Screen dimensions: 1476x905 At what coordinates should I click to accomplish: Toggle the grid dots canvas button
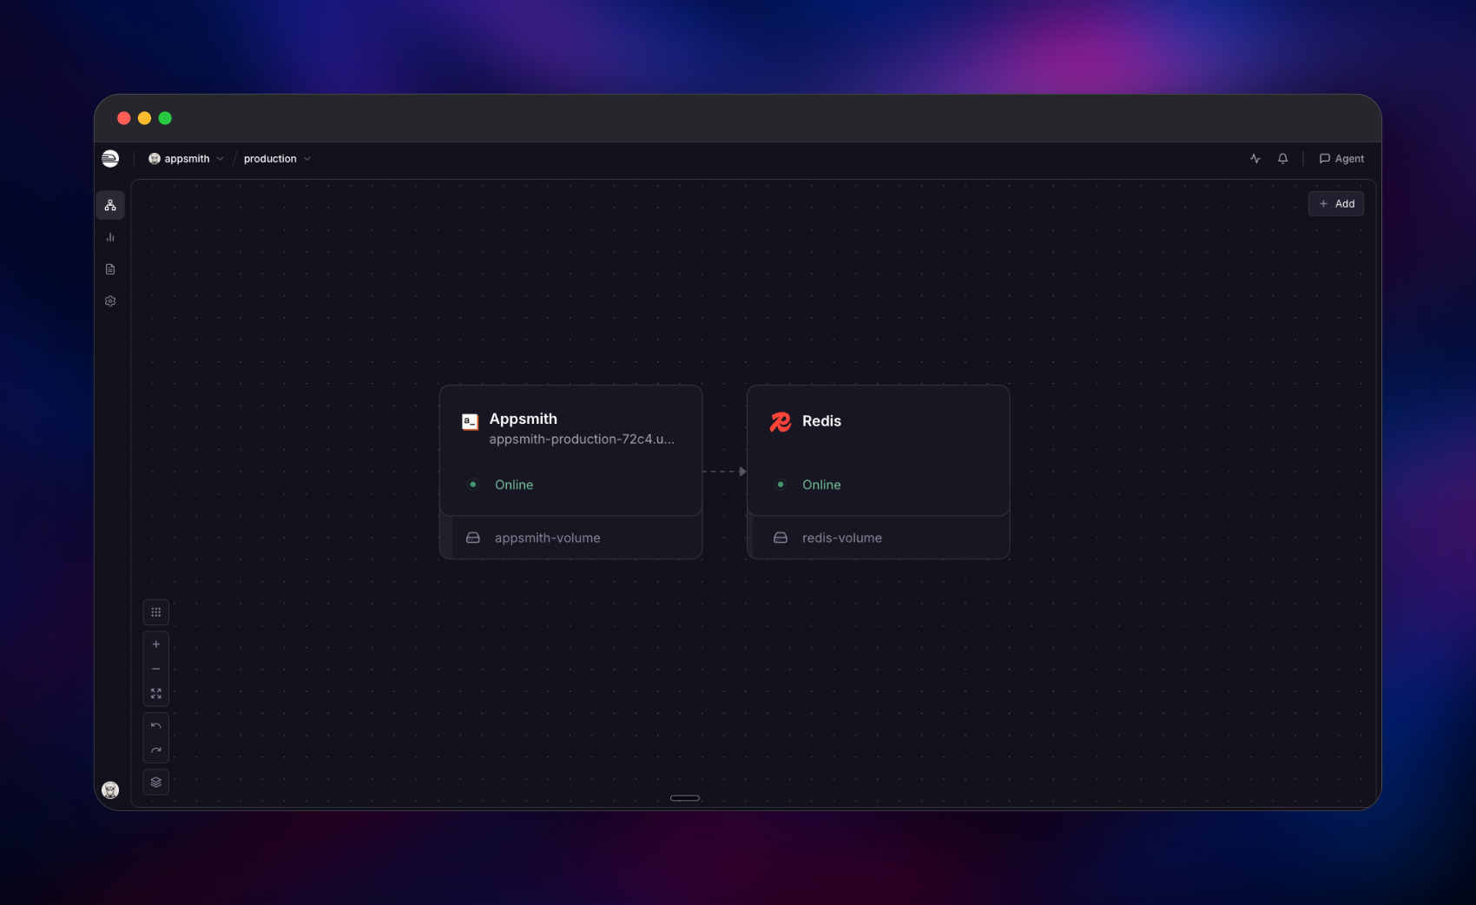pyautogui.click(x=156, y=612)
